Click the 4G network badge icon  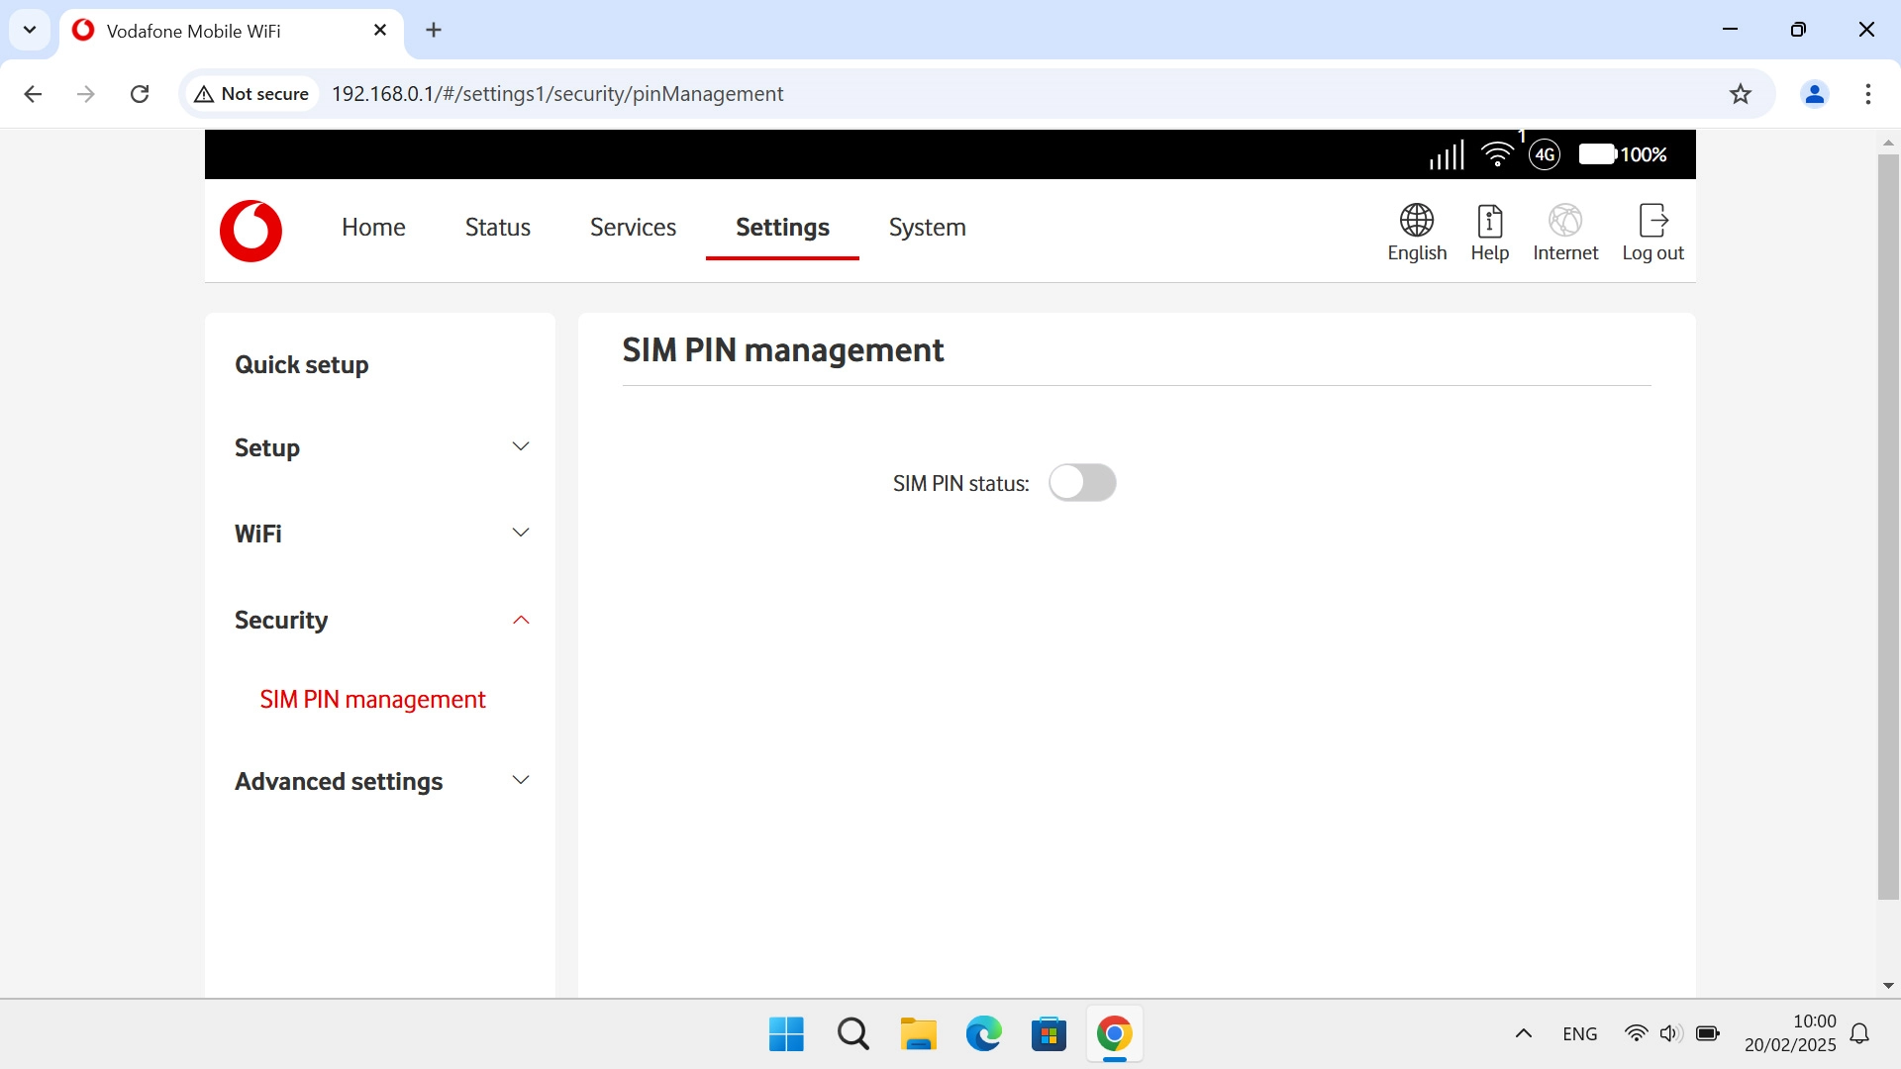coord(1545,154)
